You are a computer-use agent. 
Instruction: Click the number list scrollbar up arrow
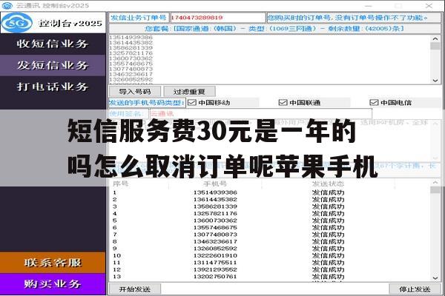pos(435,38)
